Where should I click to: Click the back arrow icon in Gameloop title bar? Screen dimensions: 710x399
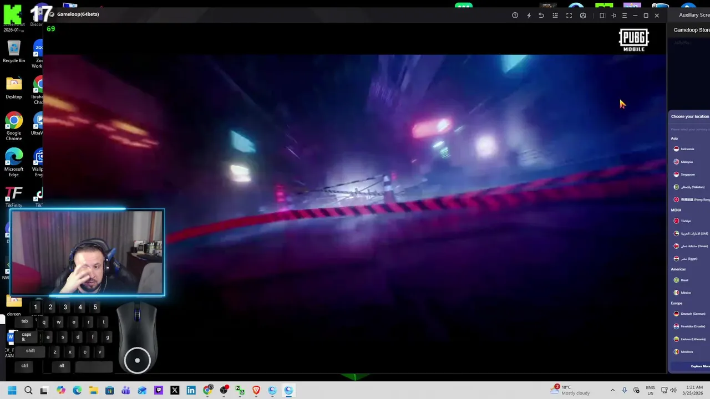[541, 16]
